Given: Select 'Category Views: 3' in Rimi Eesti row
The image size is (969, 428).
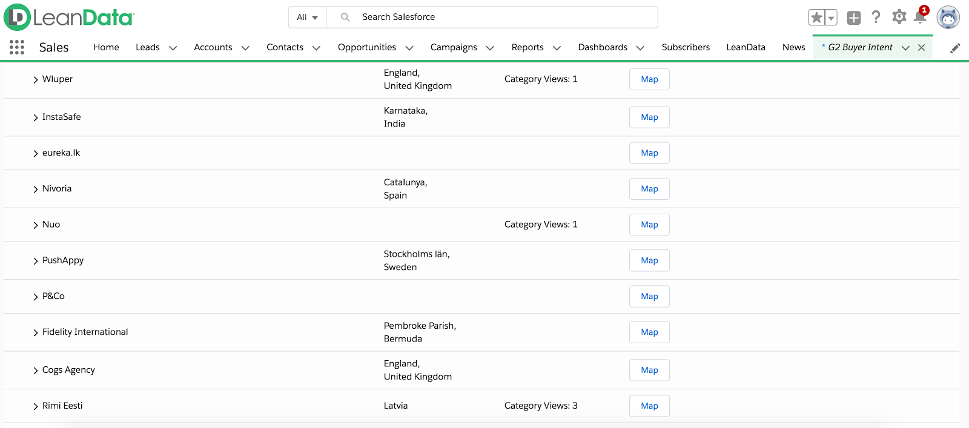Looking at the screenshot, I should click(x=541, y=406).
